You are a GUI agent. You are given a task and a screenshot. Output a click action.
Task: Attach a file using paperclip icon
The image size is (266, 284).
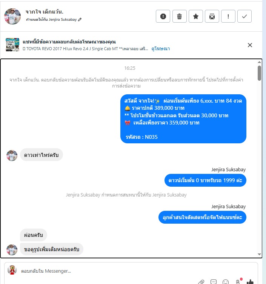[201, 282]
